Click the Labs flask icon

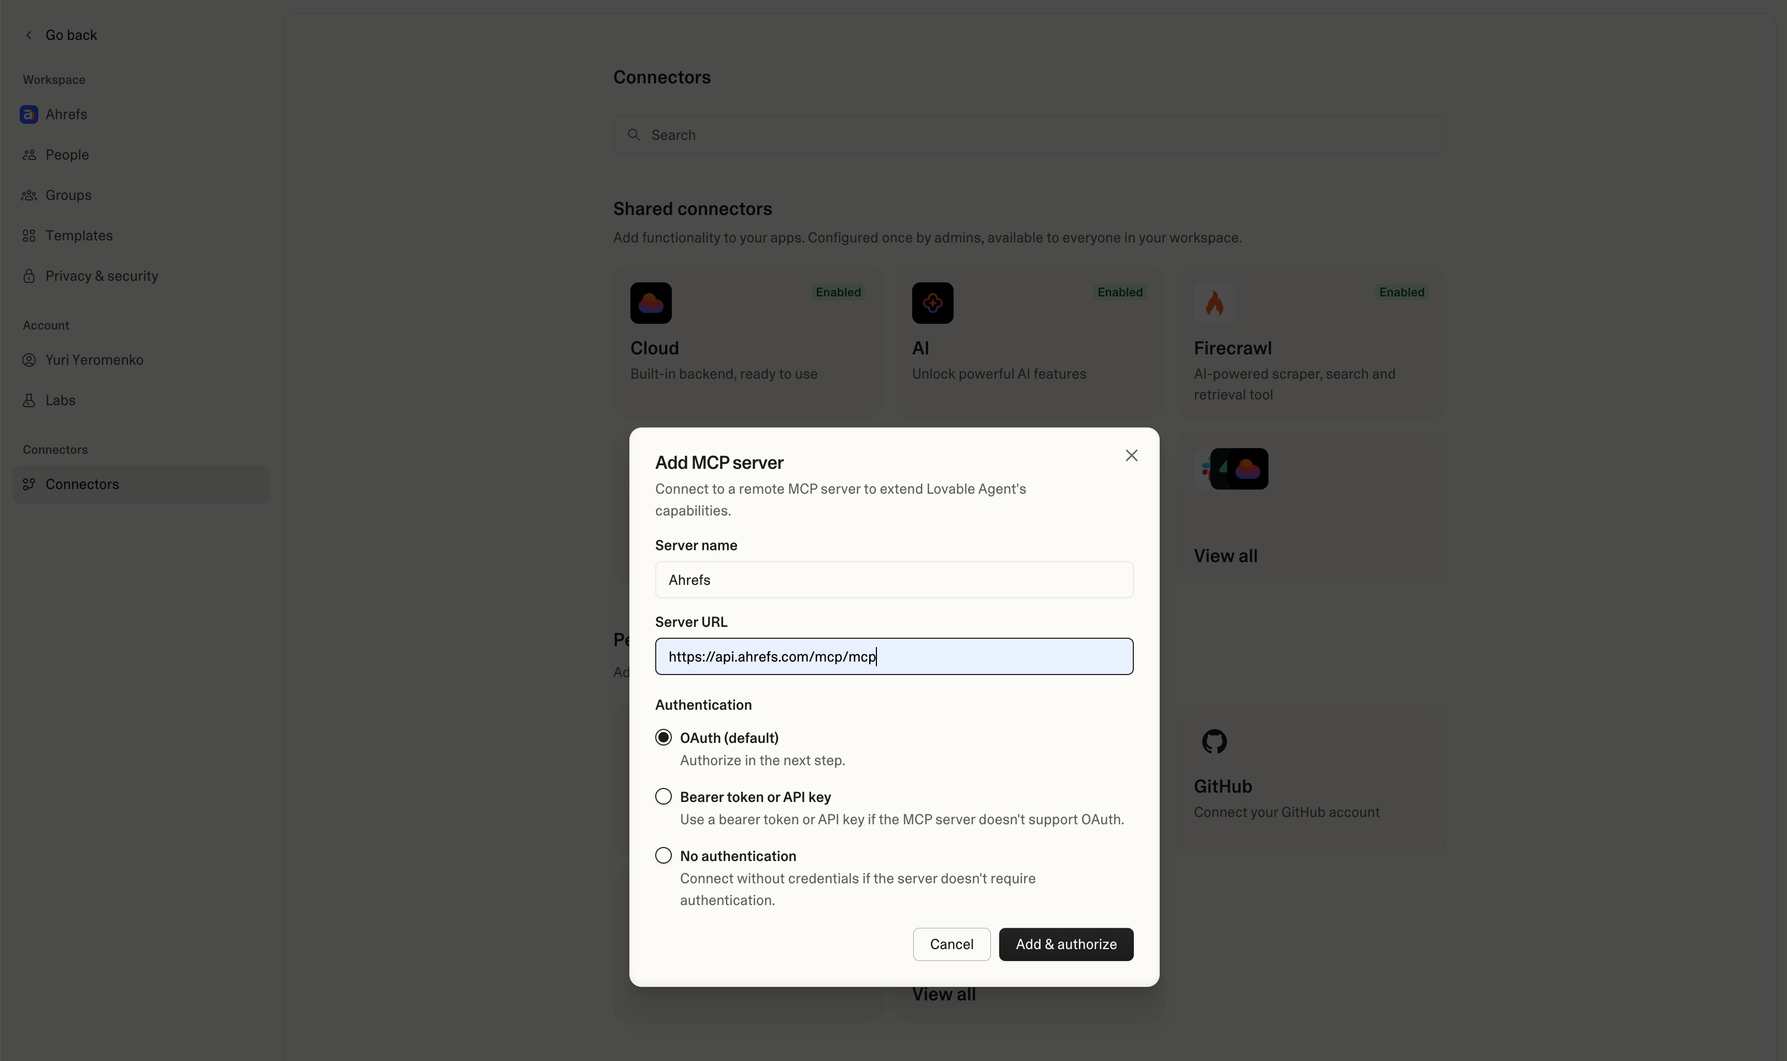tap(28, 400)
